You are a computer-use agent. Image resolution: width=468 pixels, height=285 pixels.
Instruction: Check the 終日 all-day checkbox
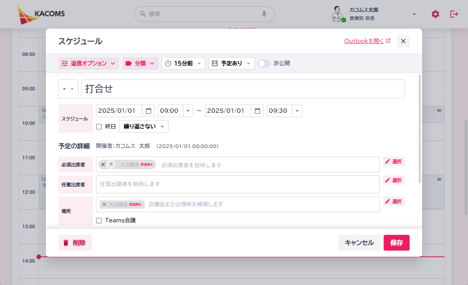point(99,126)
